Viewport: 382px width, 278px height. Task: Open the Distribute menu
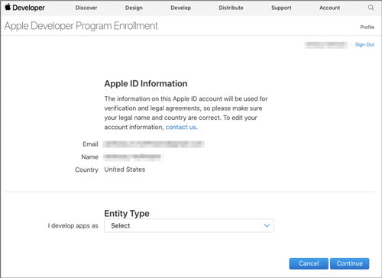click(231, 8)
